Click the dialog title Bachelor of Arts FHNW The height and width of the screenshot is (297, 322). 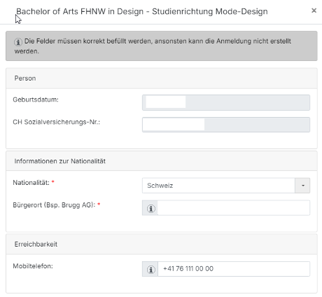click(142, 11)
